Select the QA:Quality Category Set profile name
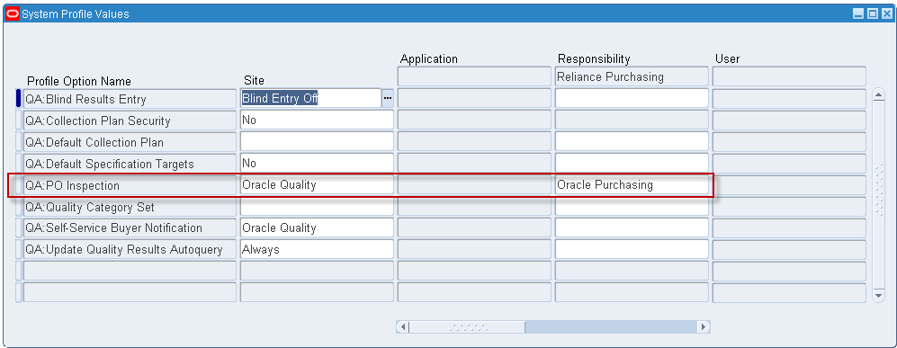The width and height of the screenshot is (897, 348). 130,207
